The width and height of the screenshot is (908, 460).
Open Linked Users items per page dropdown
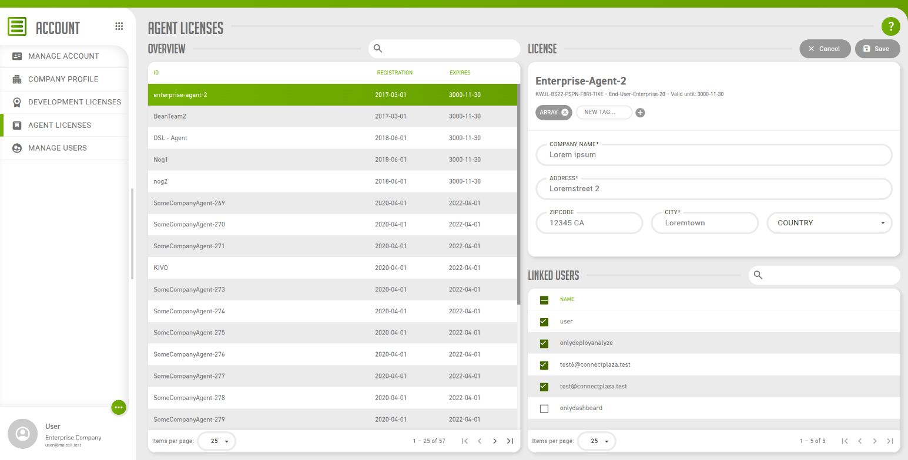597,441
